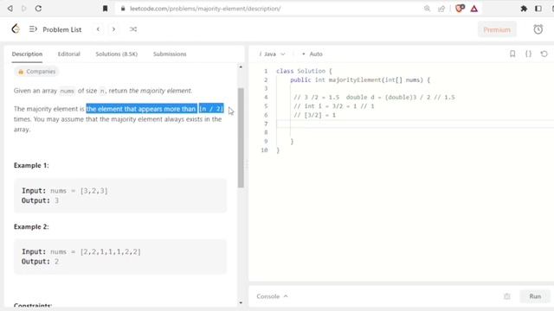554x311 pixels.
Task: Bookmark this page using the address bar bookmark icon
Action: 105,9
